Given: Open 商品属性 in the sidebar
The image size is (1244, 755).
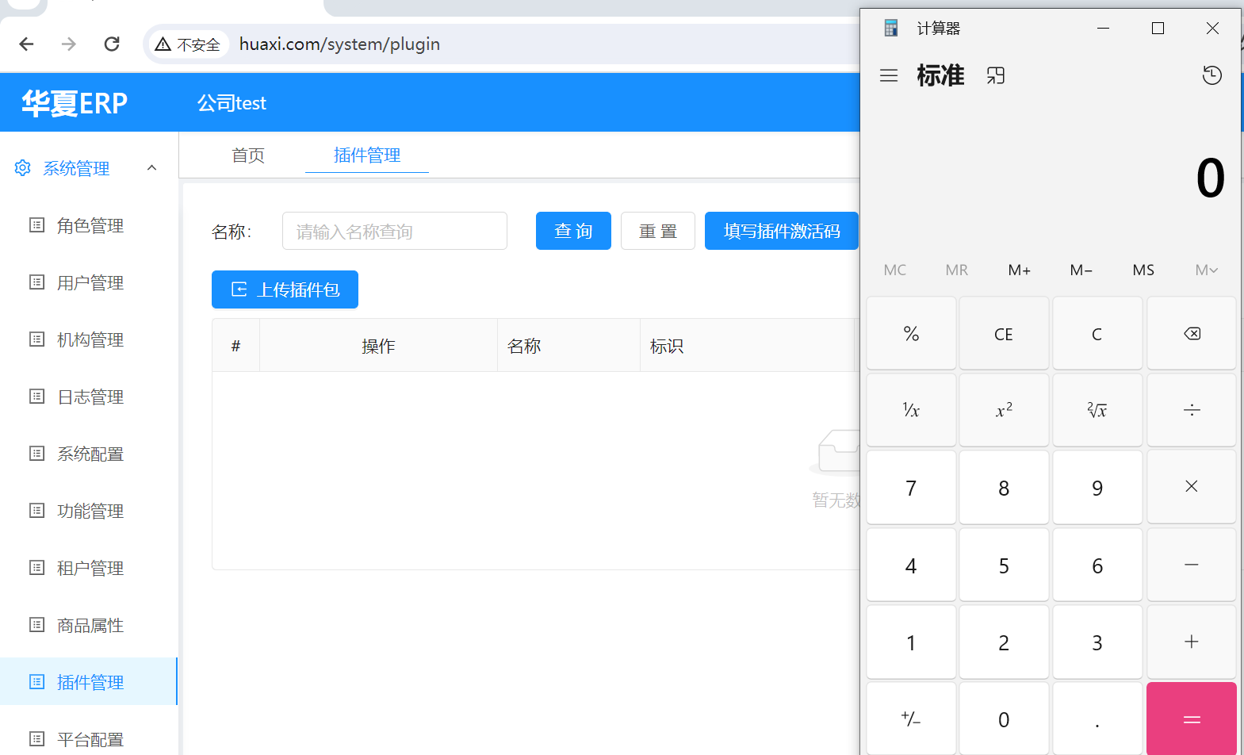Looking at the screenshot, I should 89,626.
